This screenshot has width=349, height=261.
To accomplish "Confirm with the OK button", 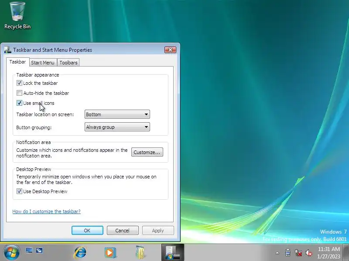I will point(87,231).
